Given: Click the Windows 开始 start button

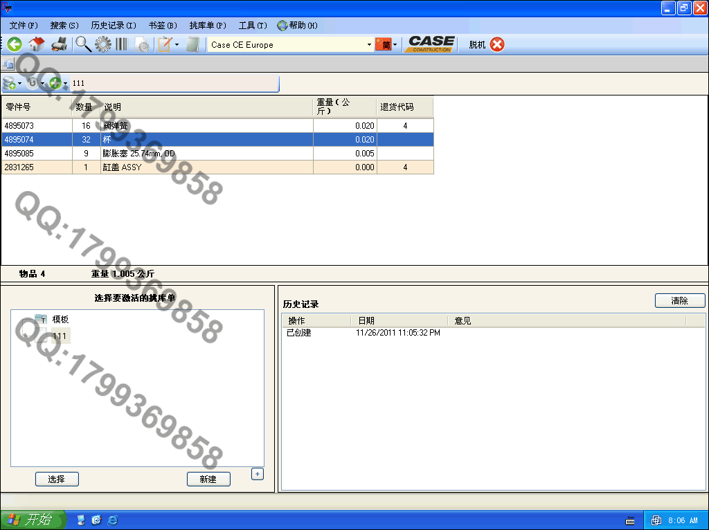Looking at the screenshot, I should pos(33,520).
